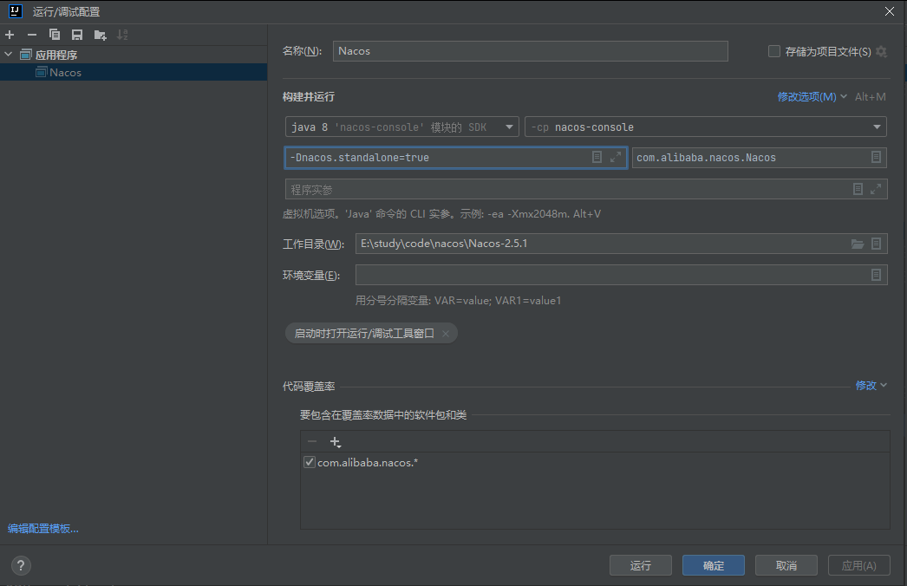
Task: Add a new configuration with the plus icon
Action: coord(10,35)
